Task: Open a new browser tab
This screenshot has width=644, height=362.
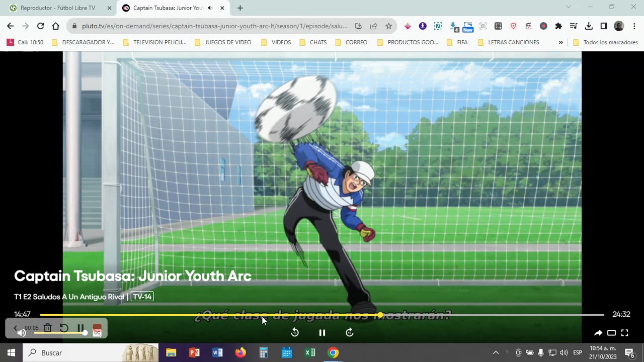Action: (x=240, y=8)
